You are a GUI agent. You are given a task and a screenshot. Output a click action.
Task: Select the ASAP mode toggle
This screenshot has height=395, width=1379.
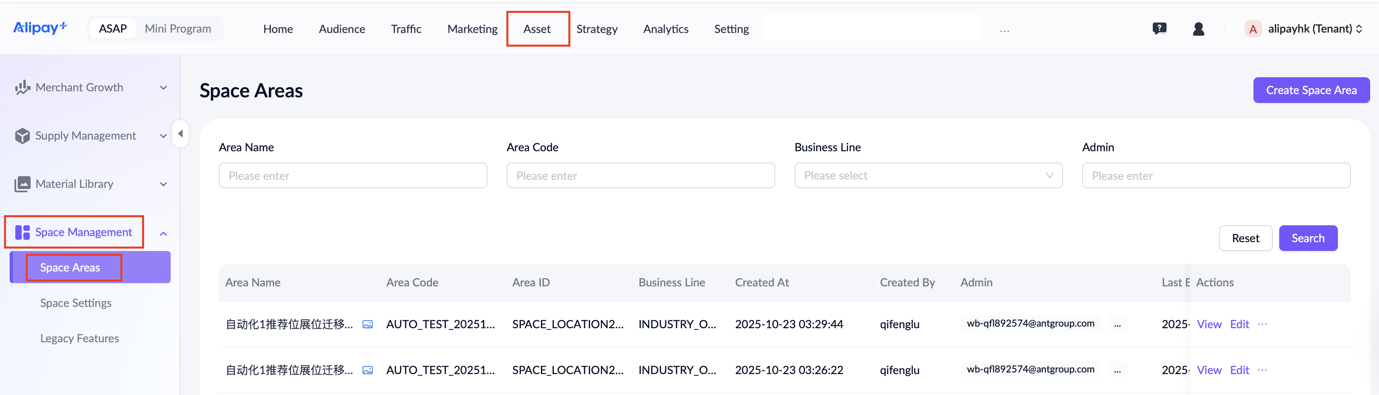point(113,29)
